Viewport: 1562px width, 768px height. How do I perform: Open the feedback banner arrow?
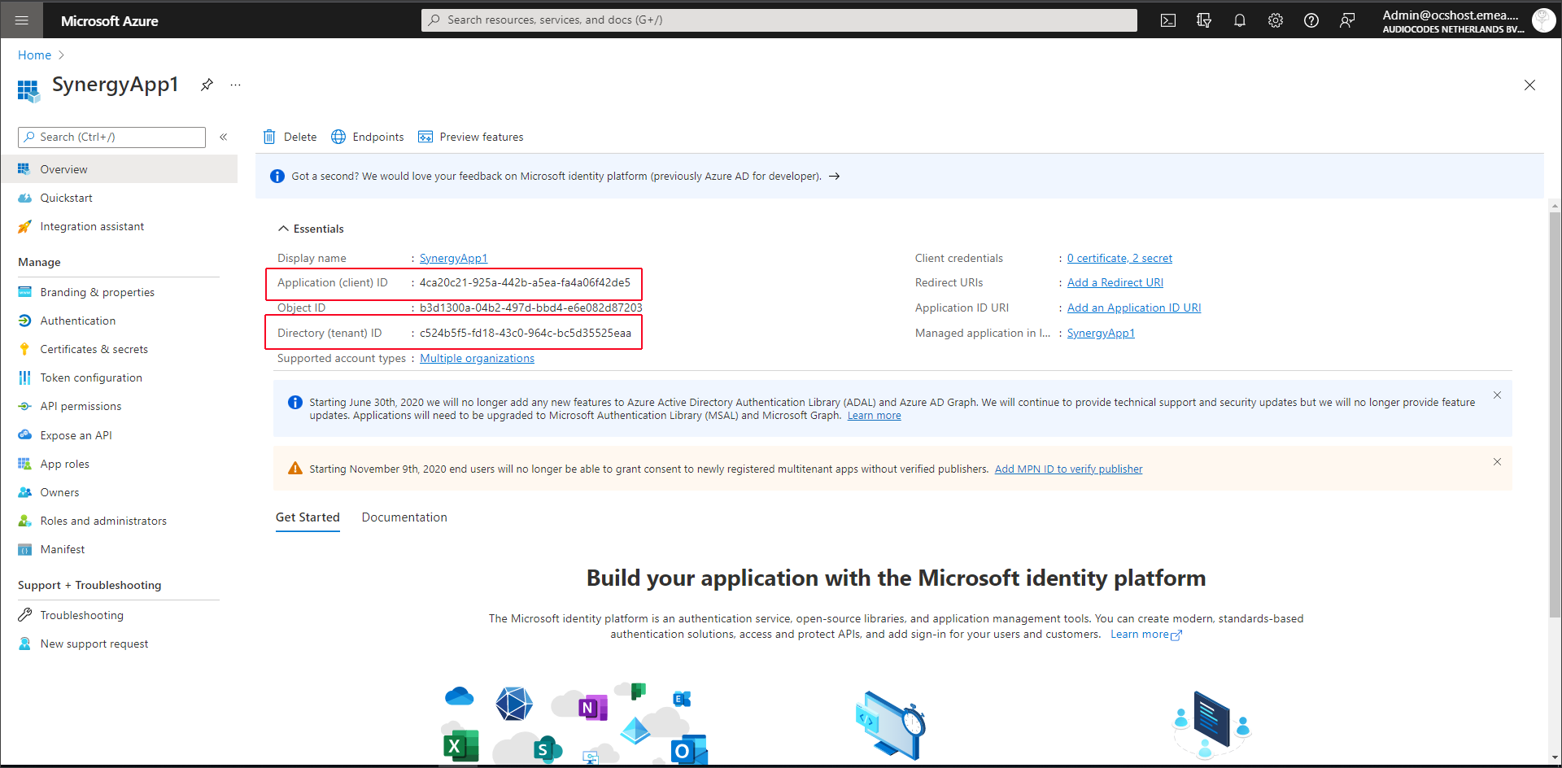click(834, 177)
